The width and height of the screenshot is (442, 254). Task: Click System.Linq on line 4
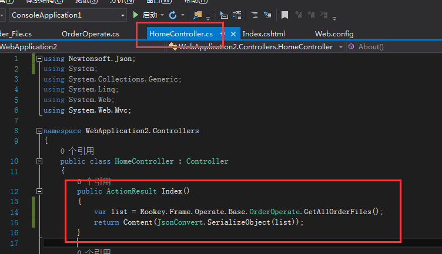point(92,89)
